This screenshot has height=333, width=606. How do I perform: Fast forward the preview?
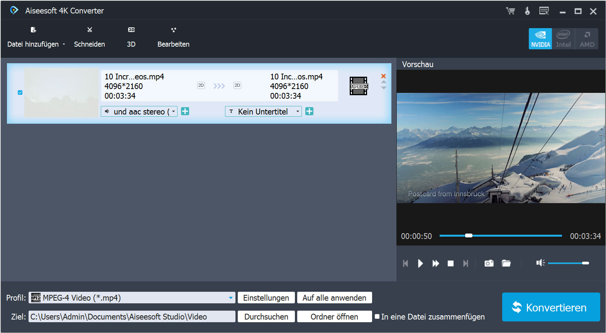tap(436, 263)
